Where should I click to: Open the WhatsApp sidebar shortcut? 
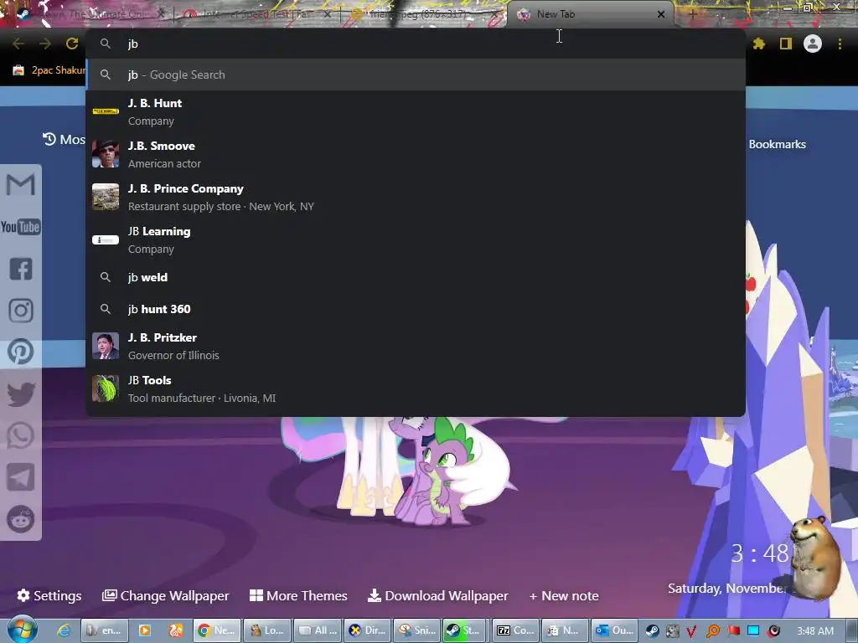[x=21, y=435]
